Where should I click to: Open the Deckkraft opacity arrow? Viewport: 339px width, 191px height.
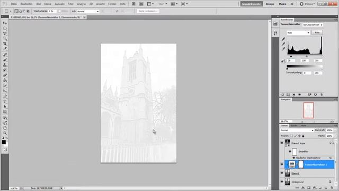click(x=335, y=130)
